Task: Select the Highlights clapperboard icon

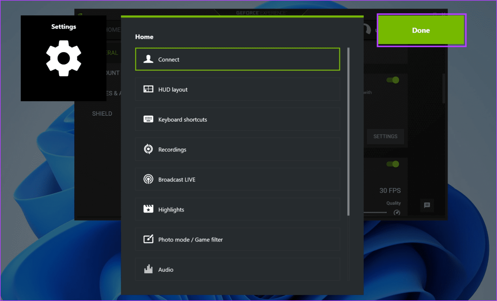Action: (x=148, y=209)
